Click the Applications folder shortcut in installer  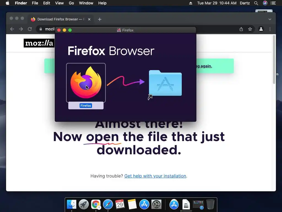[x=165, y=84]
